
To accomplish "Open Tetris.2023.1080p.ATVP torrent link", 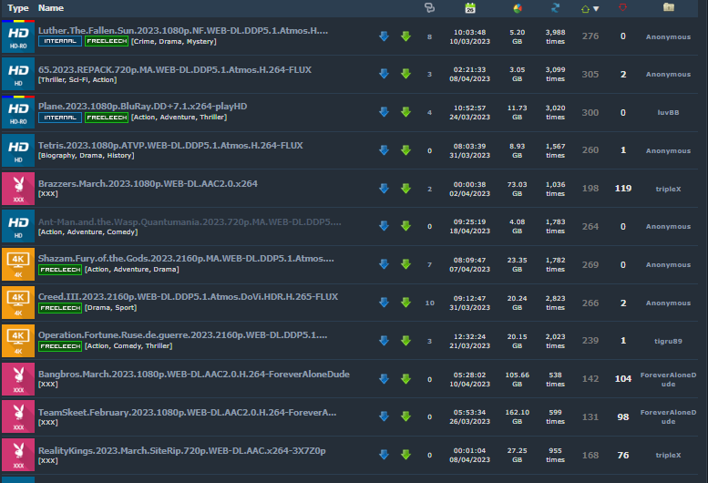I will (x=170, y=145).
